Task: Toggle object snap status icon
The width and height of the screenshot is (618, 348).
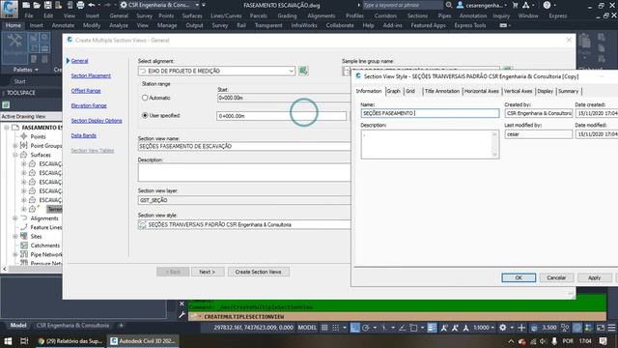Action: pos(413,328)
